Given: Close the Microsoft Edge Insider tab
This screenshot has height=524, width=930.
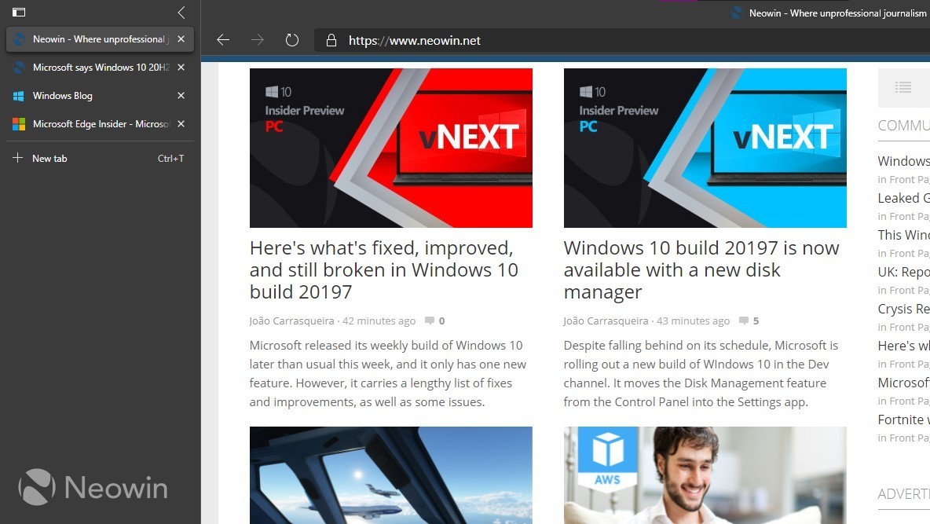Looking at the screenshot, I should point(181,123).
